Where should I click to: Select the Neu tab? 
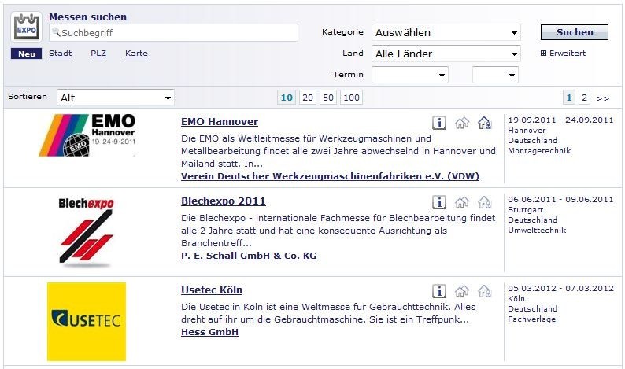26,54
